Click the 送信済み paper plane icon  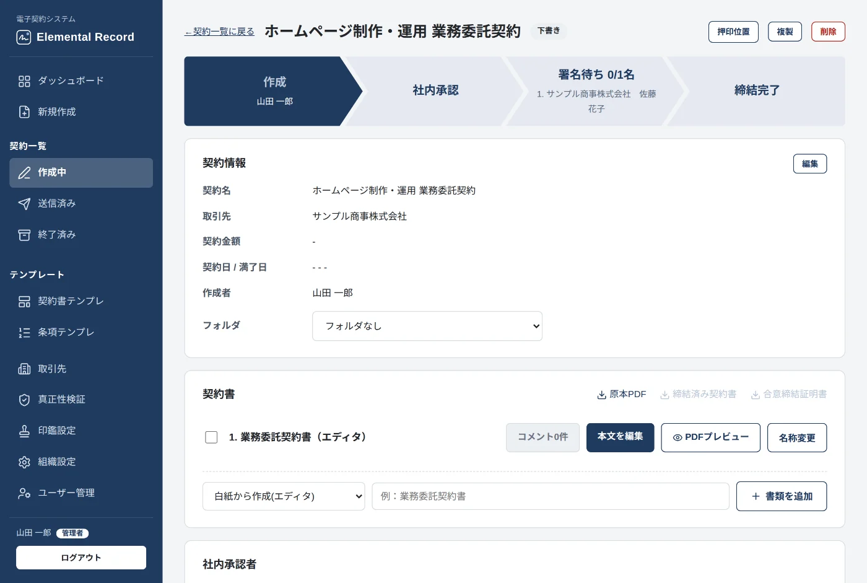[24, 204]
